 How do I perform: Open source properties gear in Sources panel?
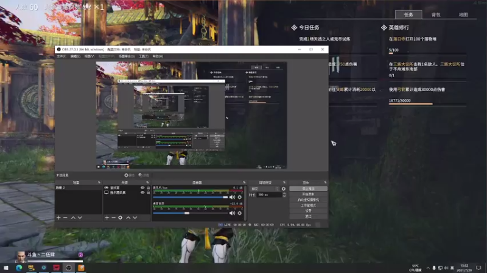120,218
